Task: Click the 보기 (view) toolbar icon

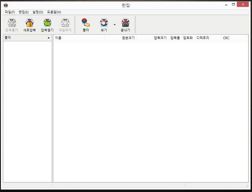Action: pos(104,25)
